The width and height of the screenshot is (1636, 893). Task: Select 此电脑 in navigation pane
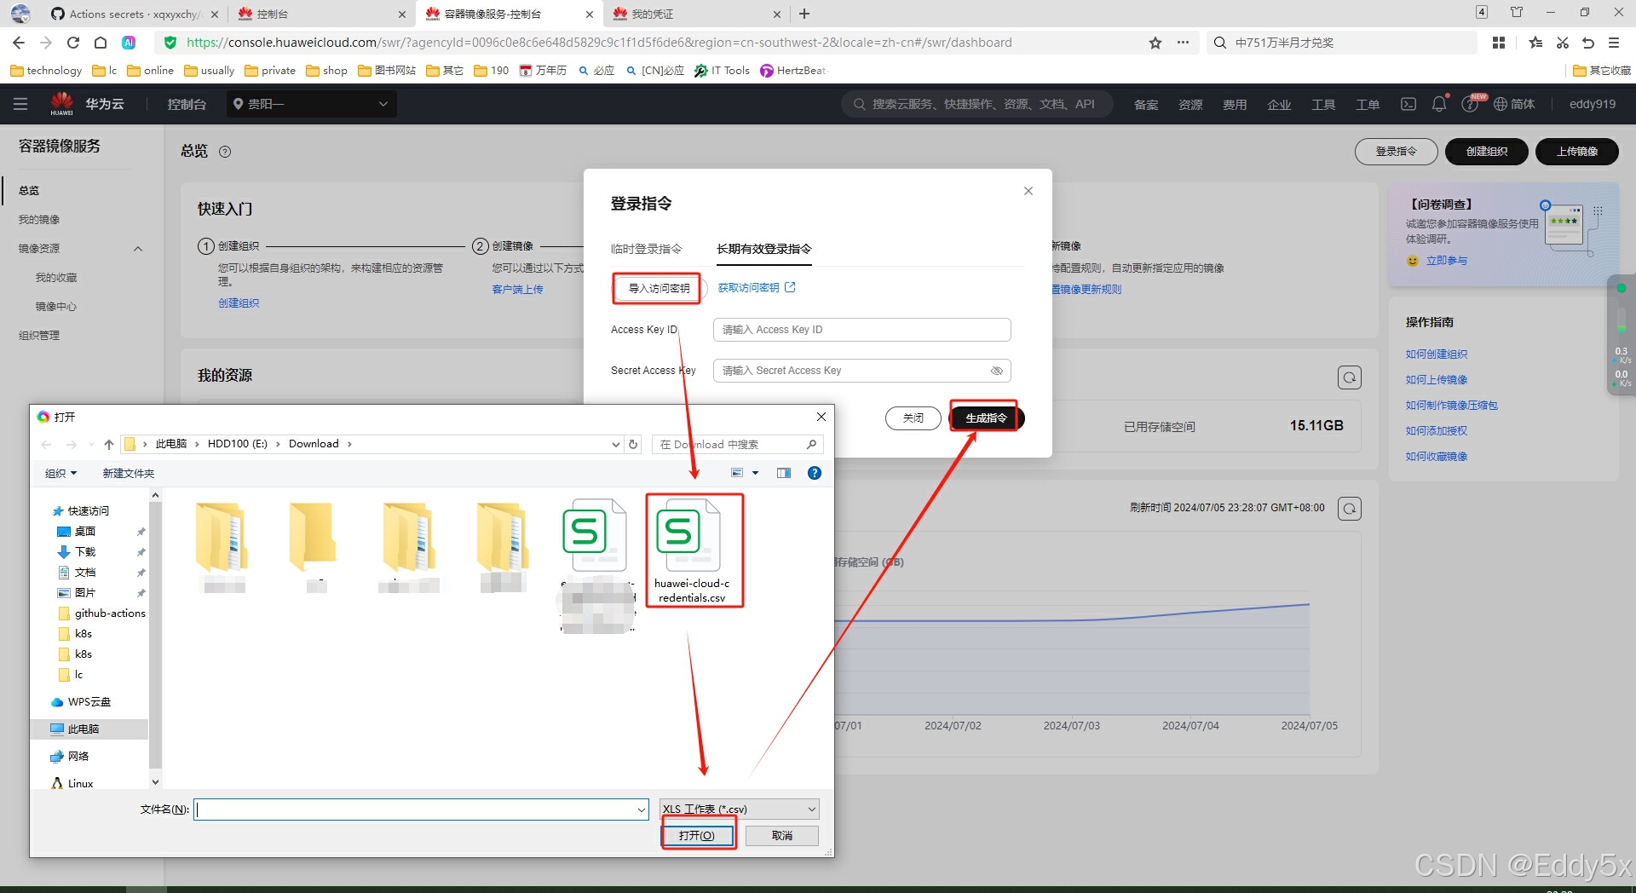84,729
